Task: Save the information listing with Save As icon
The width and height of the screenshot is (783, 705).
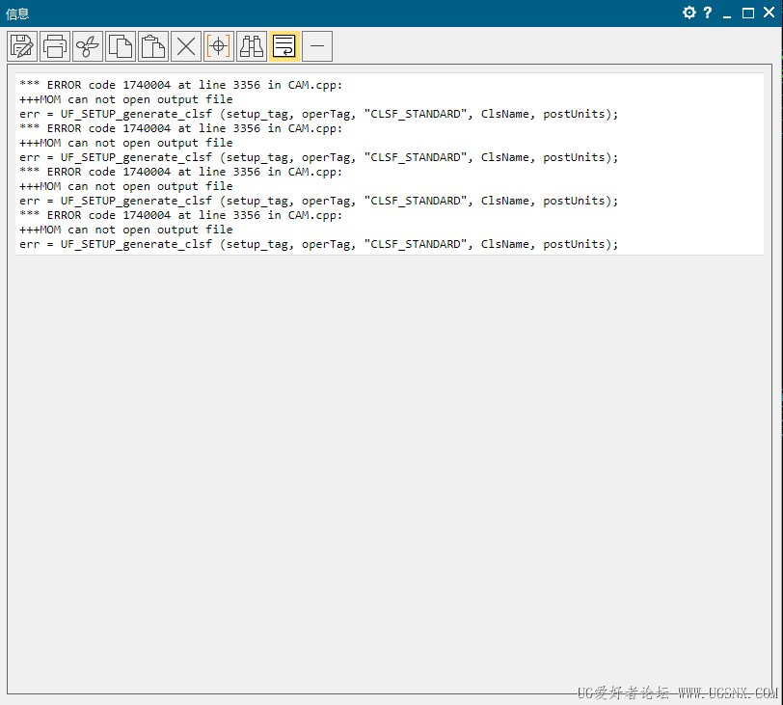Action: click(22, 46)
